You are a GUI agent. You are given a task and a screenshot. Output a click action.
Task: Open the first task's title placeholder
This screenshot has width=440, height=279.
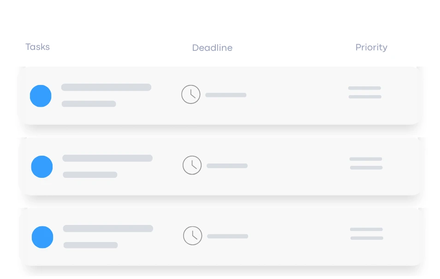[106, 87]
